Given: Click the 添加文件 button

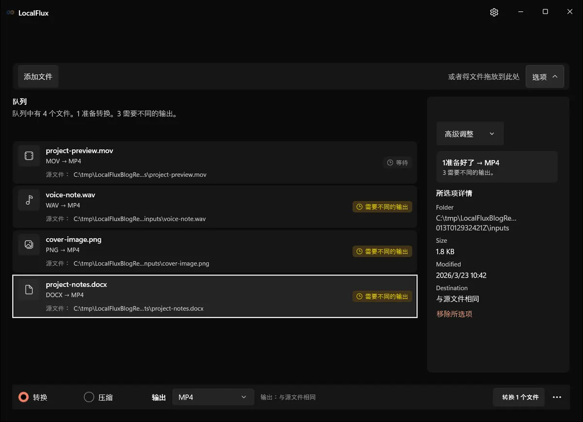Looking at the screenshot, I should click(38, 77).
